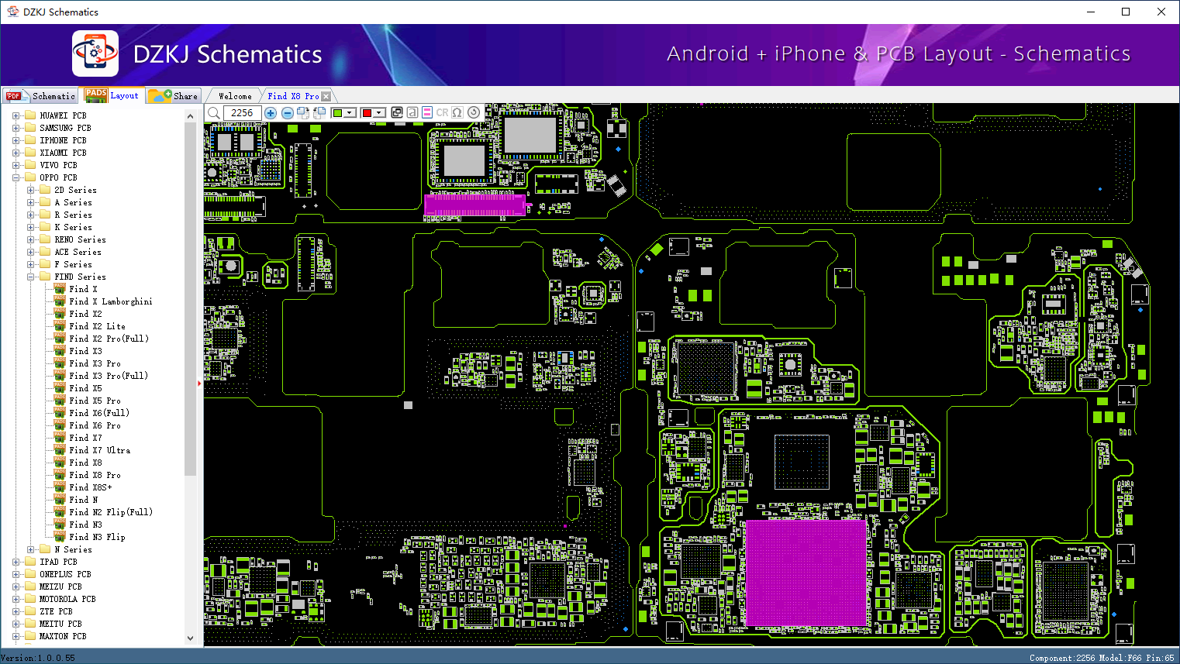Switch to the Layout tab
The image size is (1180, 664).
click(113, 95)
